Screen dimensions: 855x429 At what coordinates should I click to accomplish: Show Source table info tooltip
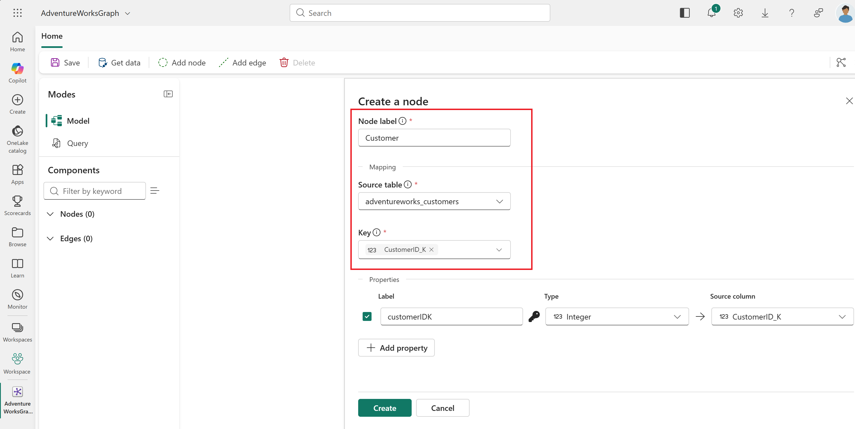[407, 184]
